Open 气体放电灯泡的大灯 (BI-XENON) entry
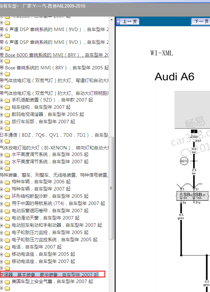This screenshot has width=210, height=292. coord(54,148)
